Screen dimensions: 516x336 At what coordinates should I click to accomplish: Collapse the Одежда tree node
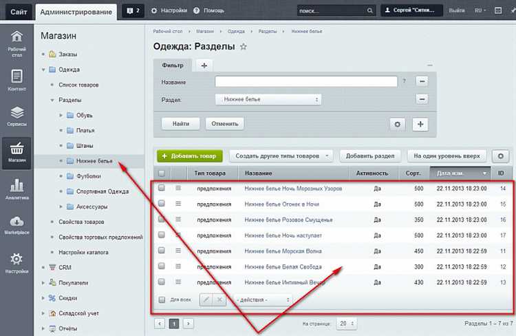click(x=43, y=70)
